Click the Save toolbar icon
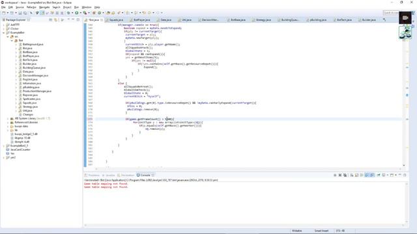The width and height of the screenshot is (417, 234). coord(20,13)
